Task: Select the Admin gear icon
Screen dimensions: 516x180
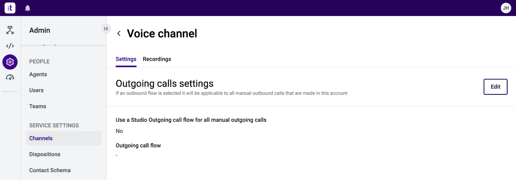Action: (10, 62)
